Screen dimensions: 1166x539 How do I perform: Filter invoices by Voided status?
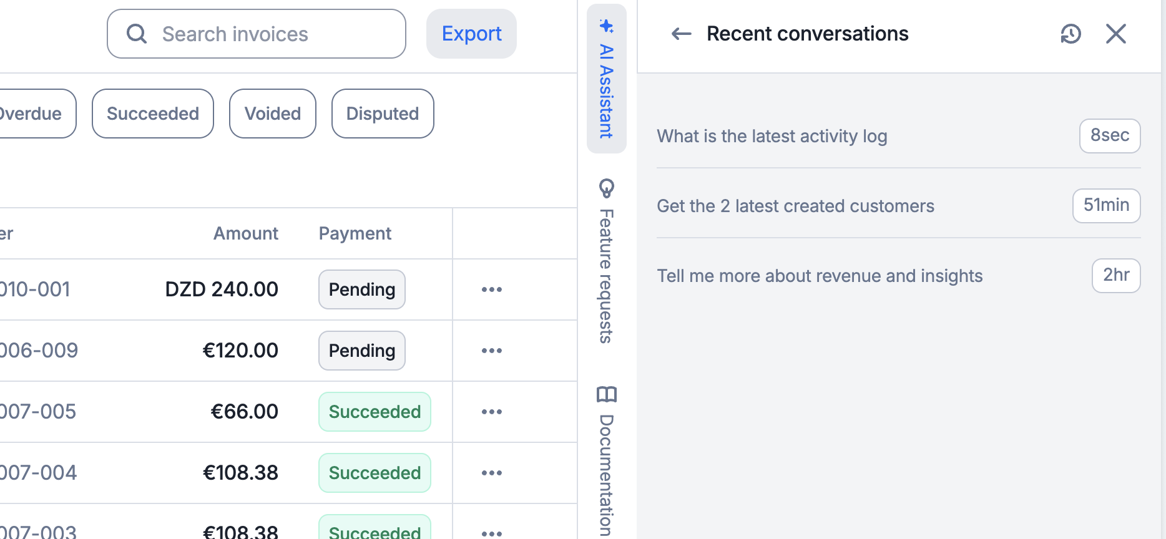pos(273,114)
